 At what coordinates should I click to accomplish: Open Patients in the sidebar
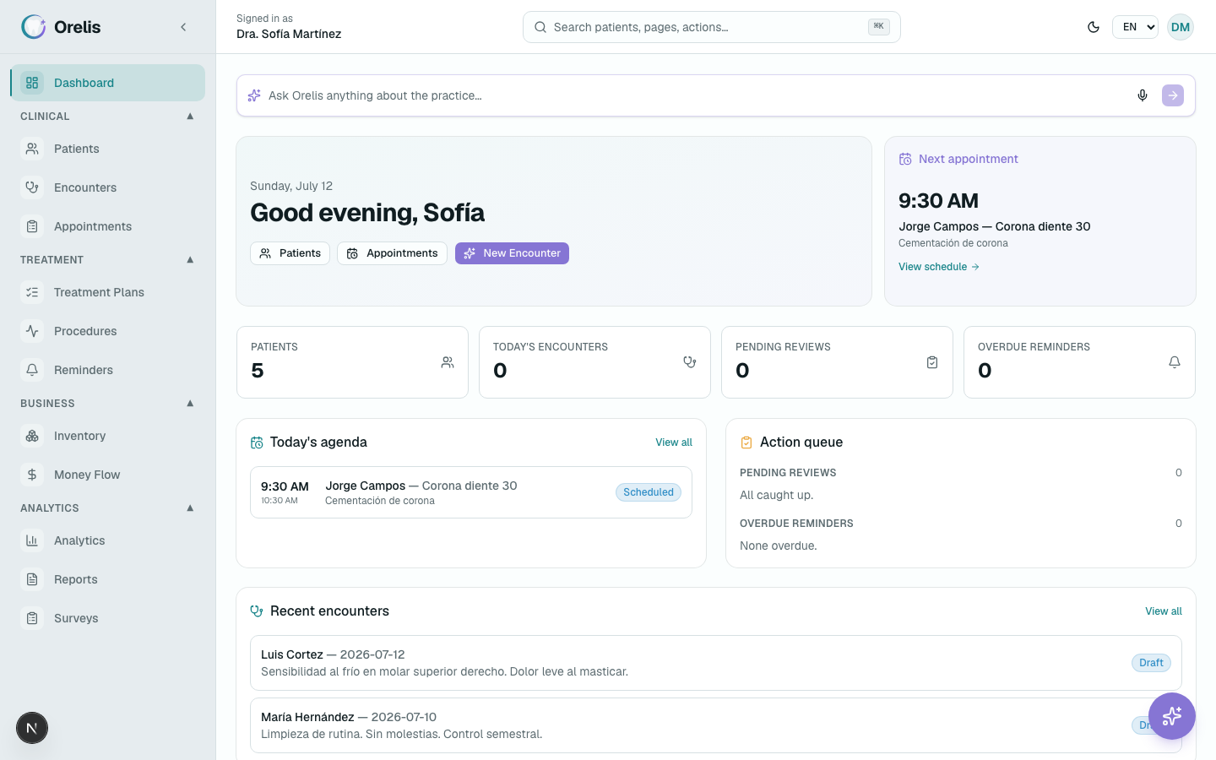click(108, 149)
